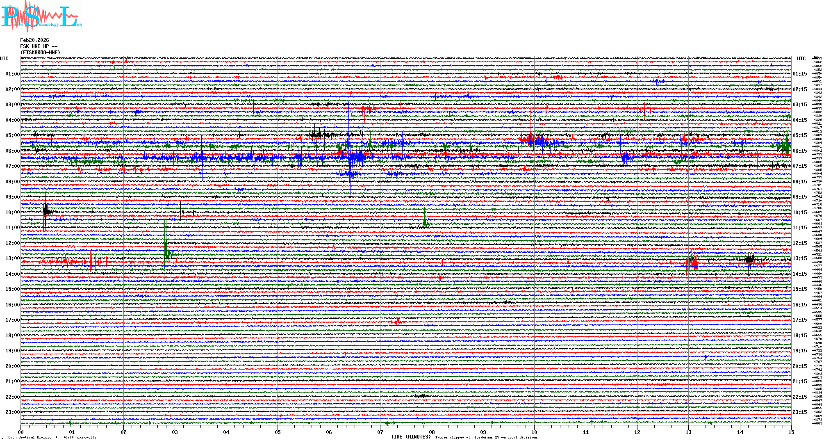Click the UTC label at top right

point(801,59)
